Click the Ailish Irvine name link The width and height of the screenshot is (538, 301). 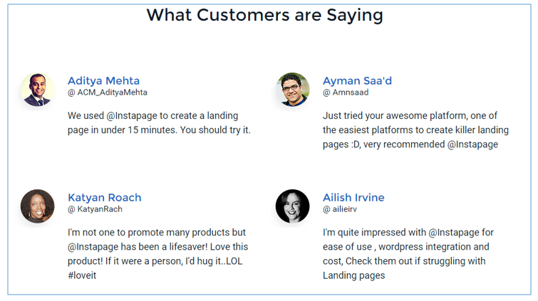pos(353,197)
